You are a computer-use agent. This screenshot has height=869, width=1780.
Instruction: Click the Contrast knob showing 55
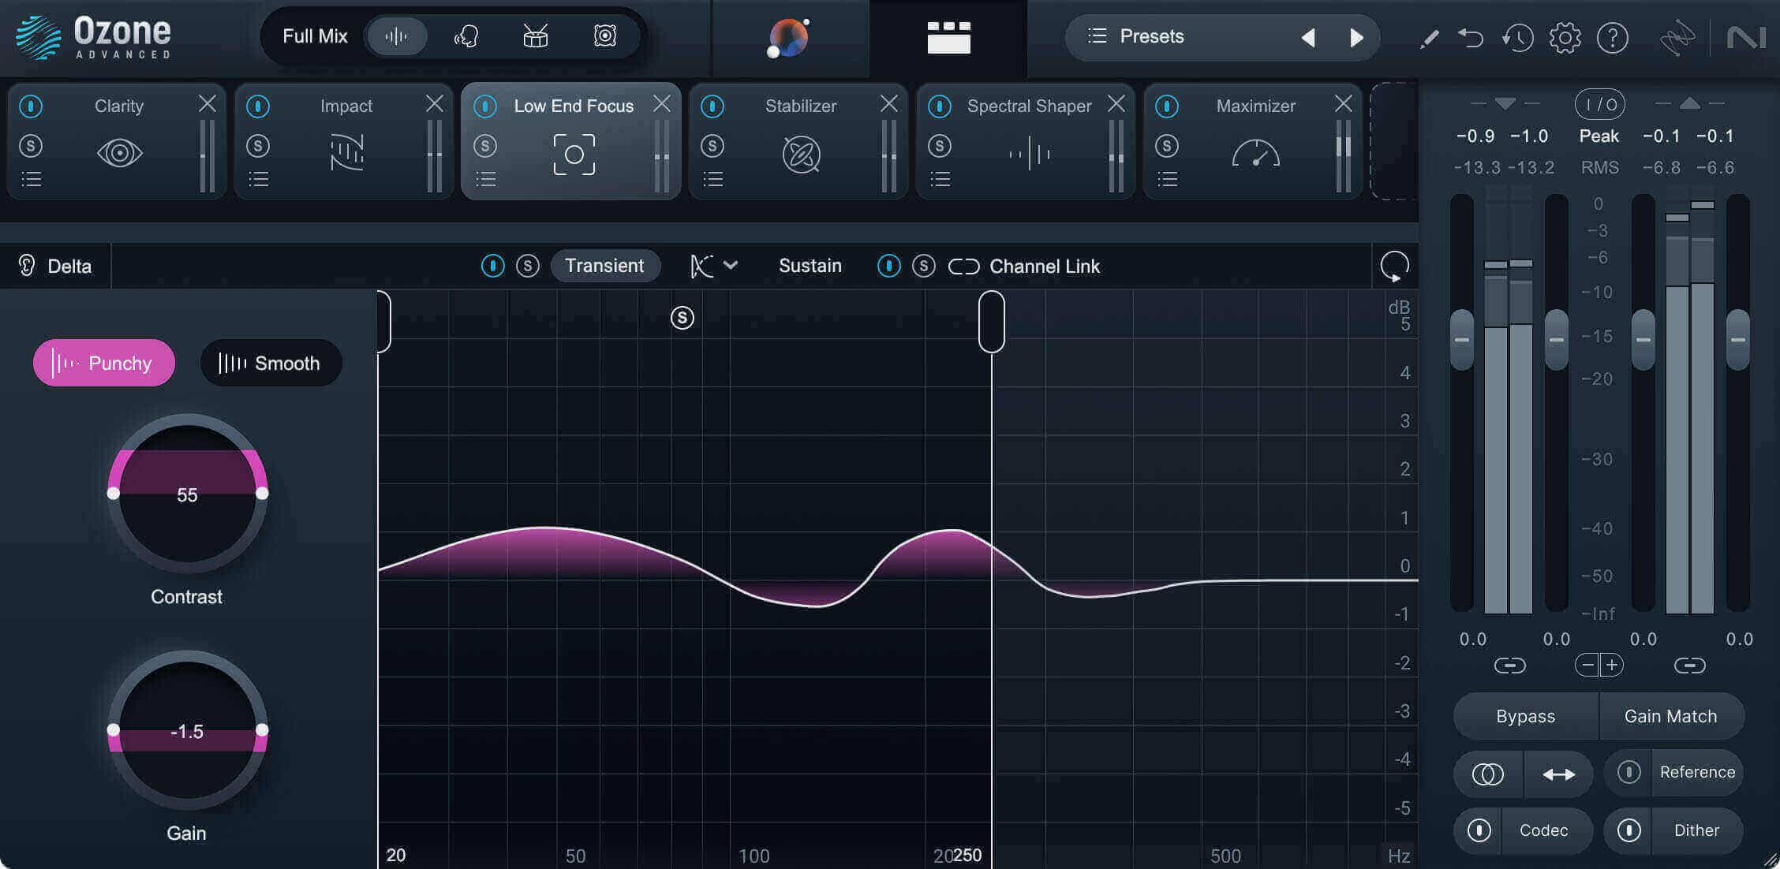187,494
